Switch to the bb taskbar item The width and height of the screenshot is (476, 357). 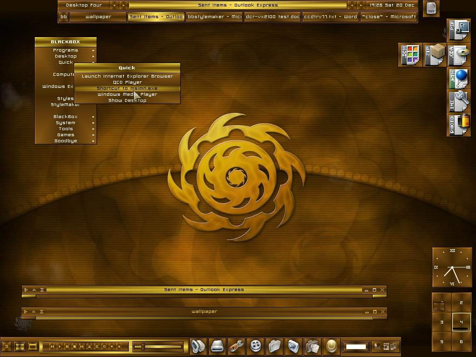[63, 17]
